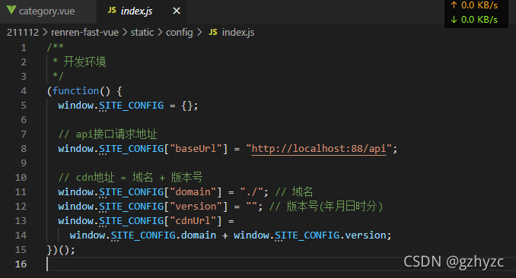Click the "cdnUrl" string key

(x=193, y=221)
